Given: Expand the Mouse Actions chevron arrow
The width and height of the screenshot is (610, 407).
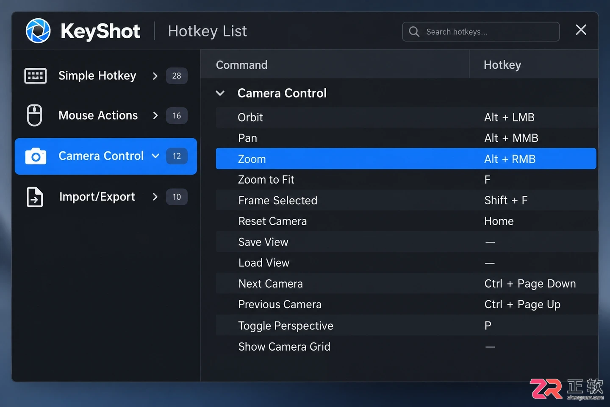Looking at the screenshot, I should click(155, 115).
